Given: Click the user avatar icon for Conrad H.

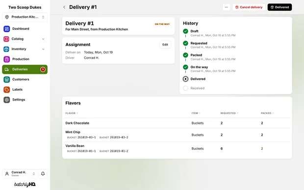Looking at the screenshot, I should (x=7, y=174).
